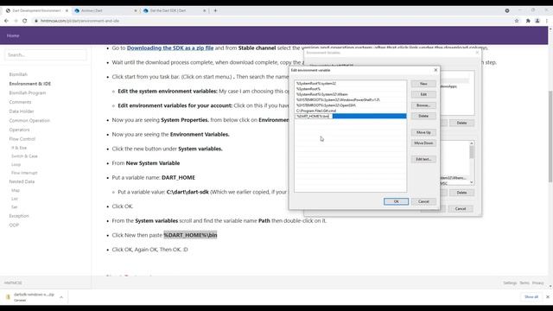Screen dimensions: 553x311
Task: Focus the sidebar Search field
Action: tap(46, 55)
